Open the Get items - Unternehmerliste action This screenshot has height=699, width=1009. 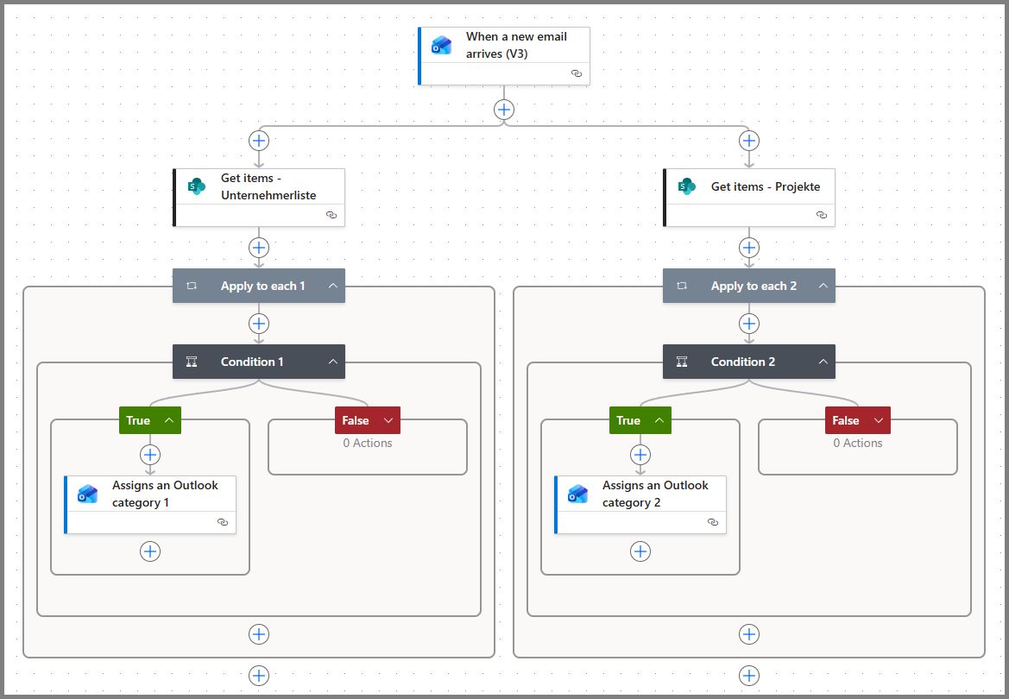(259, 198)
